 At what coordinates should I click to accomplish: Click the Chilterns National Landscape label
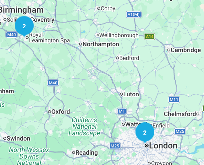coord(84,127)
